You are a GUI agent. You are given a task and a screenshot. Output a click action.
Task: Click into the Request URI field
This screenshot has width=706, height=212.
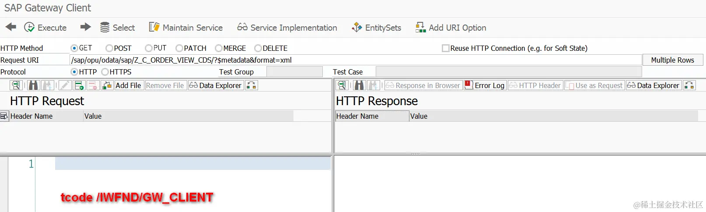click(x=356, y=60)
